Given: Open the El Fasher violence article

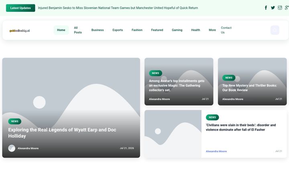Looking at the screenshot, I should click(241, 127).
